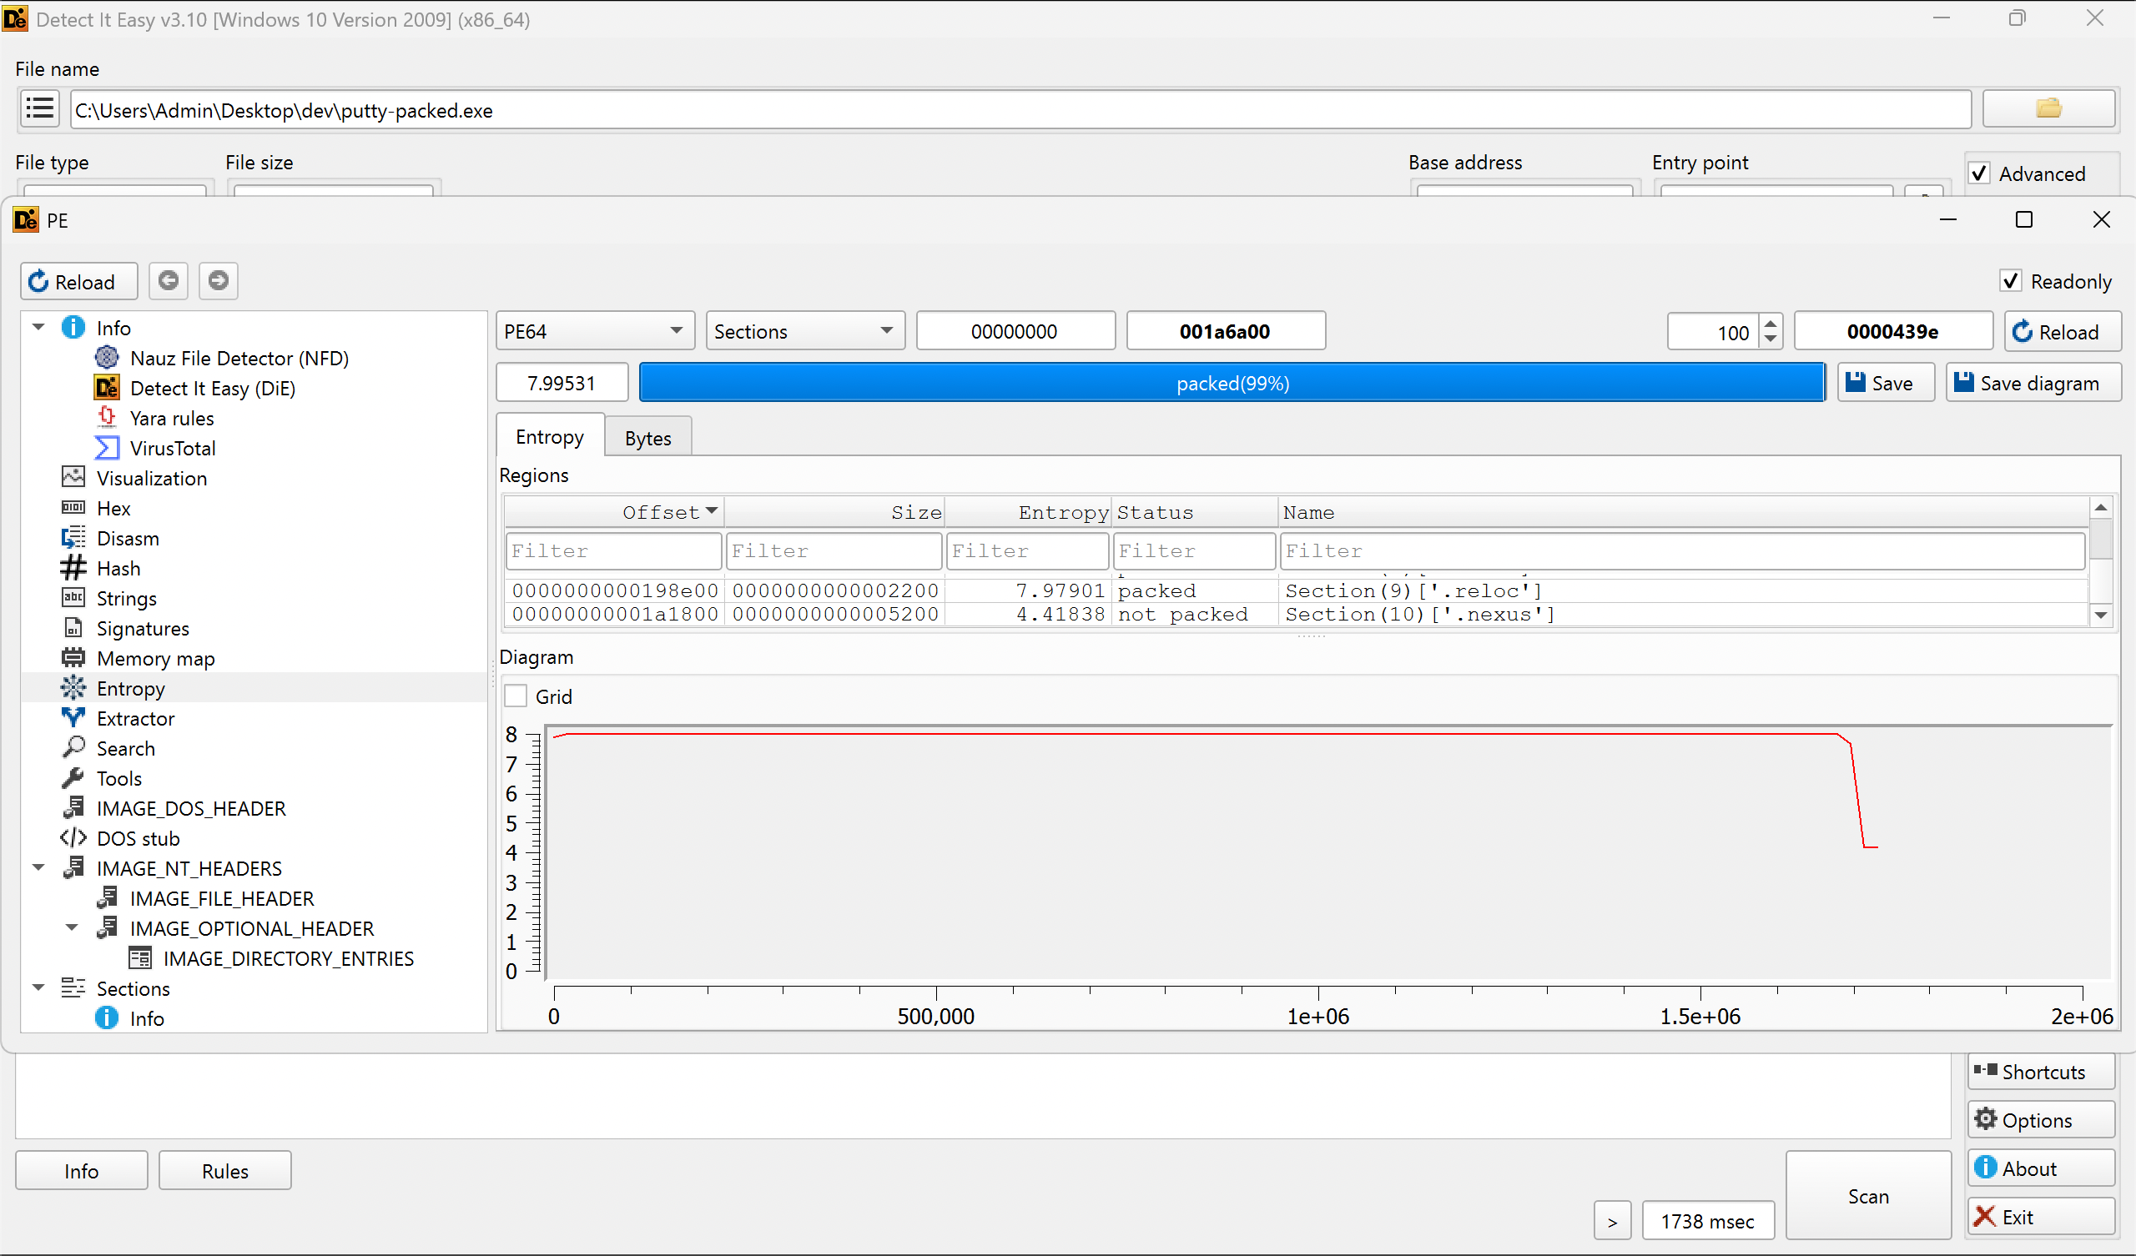Click the regions table scroll up arrow
Image resolution: width=2136 pixels, height=1256 pixels.
point(2100,509)
